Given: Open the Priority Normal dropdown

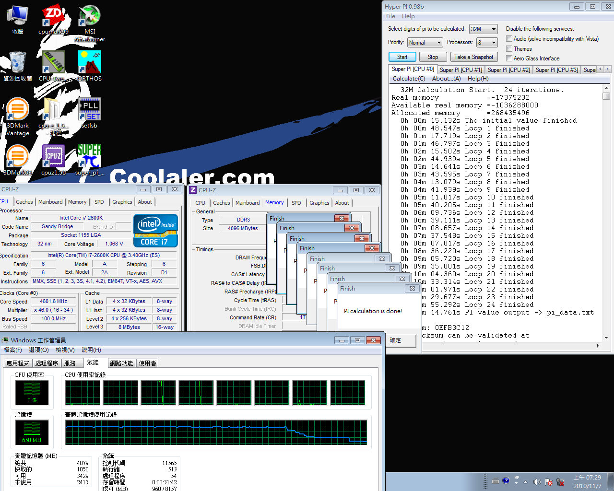Looking at the screenshot, I should pos(425,43).
